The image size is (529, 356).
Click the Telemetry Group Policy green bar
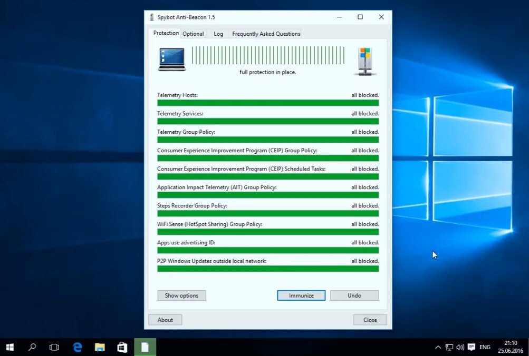pos(268,140)
